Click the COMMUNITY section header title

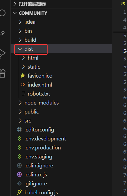click(33, 13)
